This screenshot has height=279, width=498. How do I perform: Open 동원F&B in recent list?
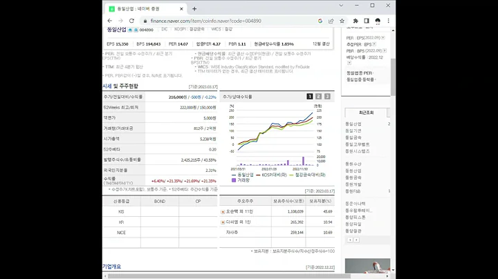point(353,191)
